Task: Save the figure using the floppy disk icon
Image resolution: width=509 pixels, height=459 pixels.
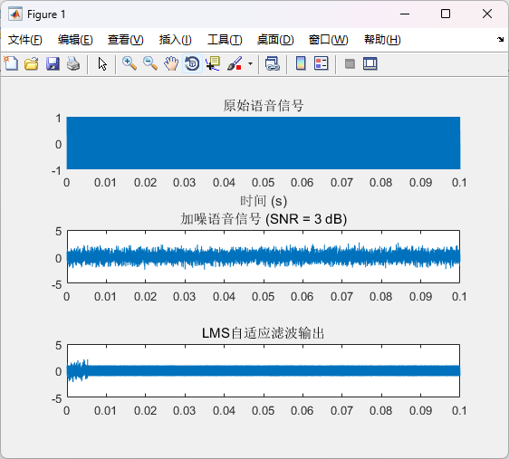Action: pos(53,63)
